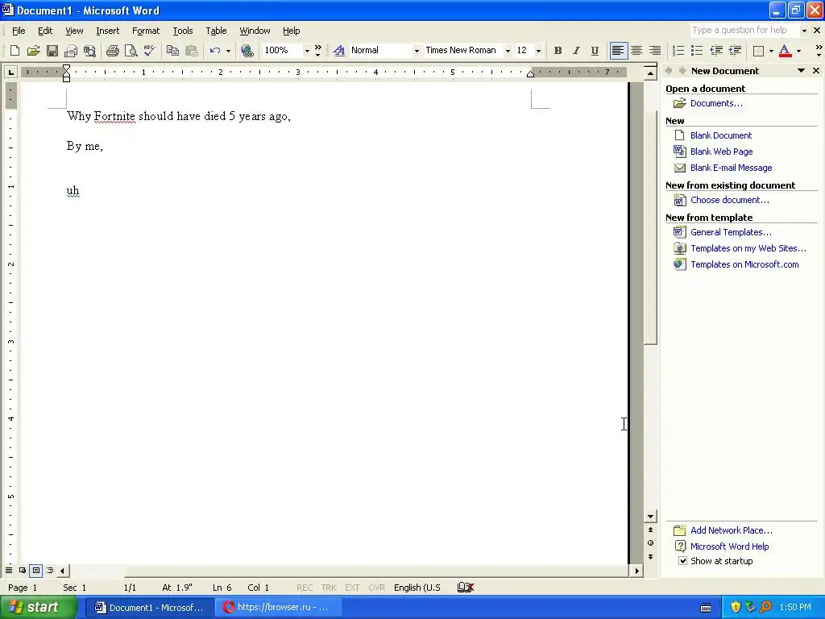Increase the paragraph indent

point(735,51)
